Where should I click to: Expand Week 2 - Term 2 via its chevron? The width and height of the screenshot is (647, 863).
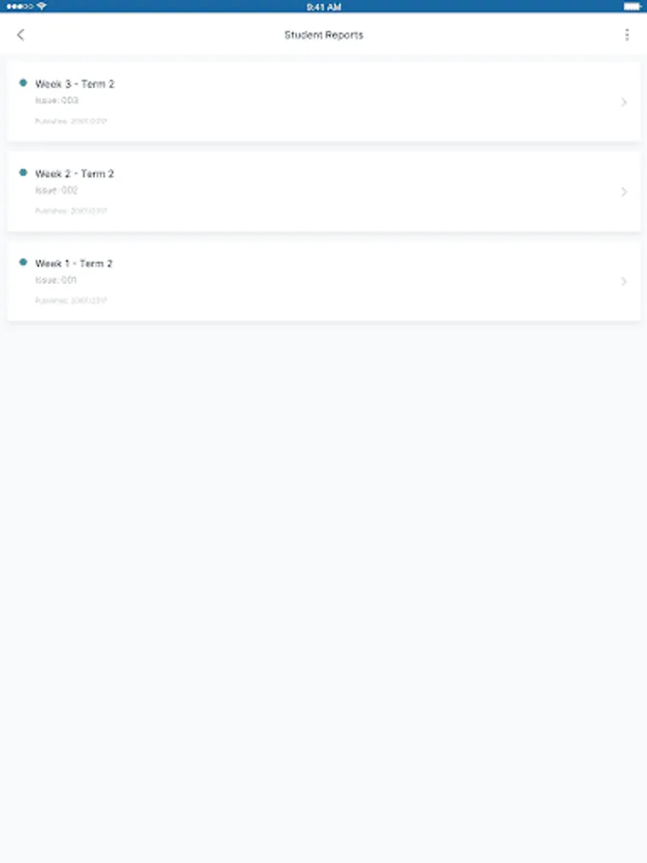pyautogui.click(x=624, y=192)
